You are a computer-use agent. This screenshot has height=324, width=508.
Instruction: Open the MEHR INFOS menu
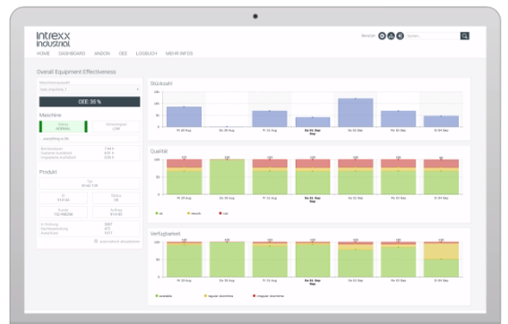coord(179,54)
